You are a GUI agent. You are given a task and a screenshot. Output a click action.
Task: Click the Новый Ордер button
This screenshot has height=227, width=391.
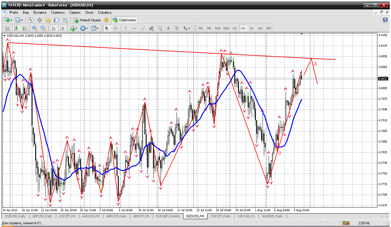(x=87, y=20)
